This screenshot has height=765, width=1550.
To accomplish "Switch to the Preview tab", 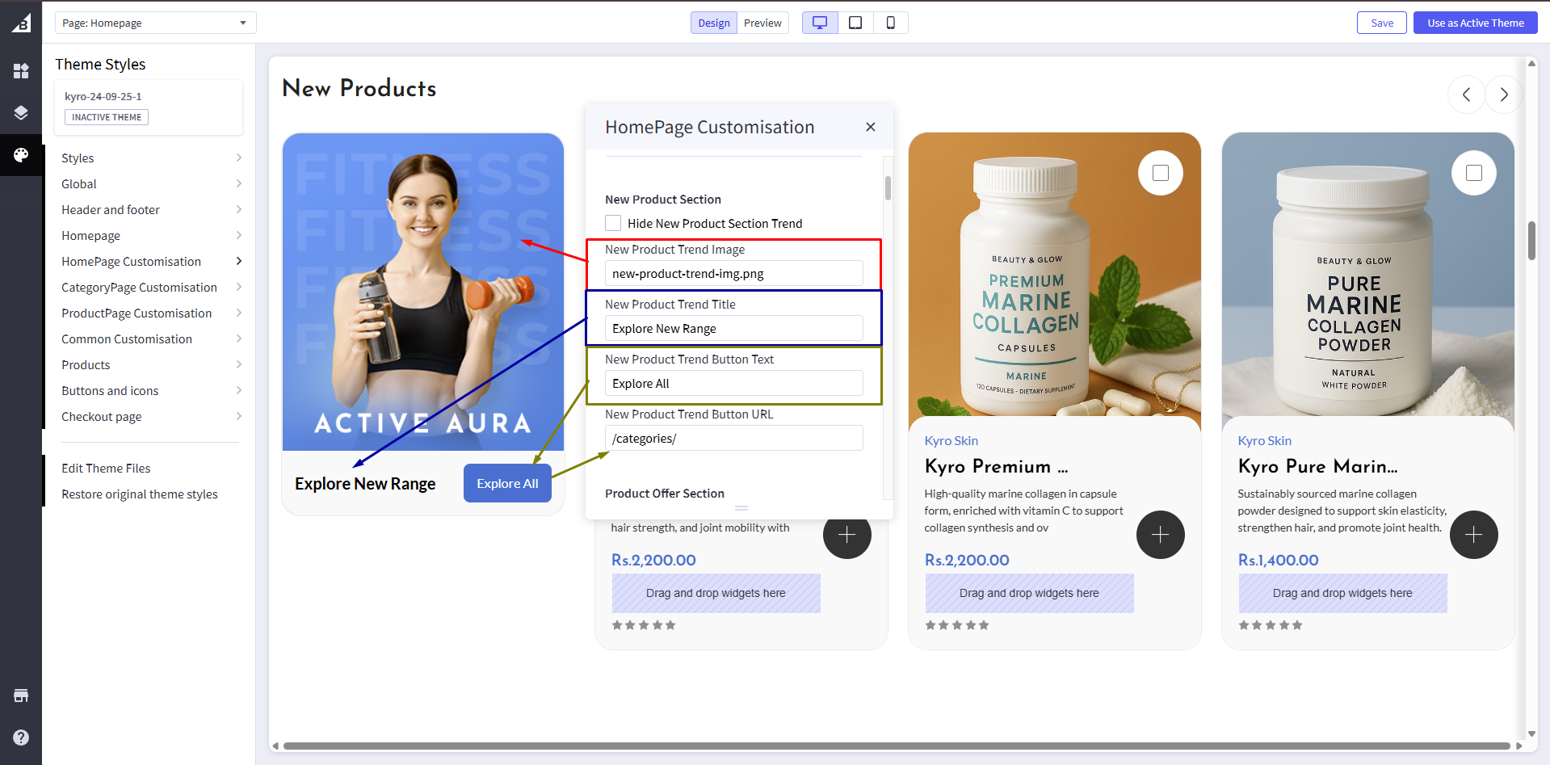I will [762, 23].
